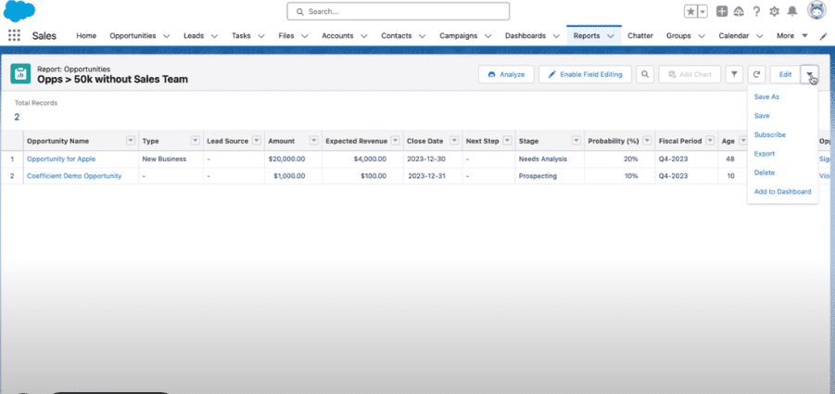This screenshot has height=394, width=835.
Task: Expand the Opportunities tab chevron
Action: click(166, 36)
